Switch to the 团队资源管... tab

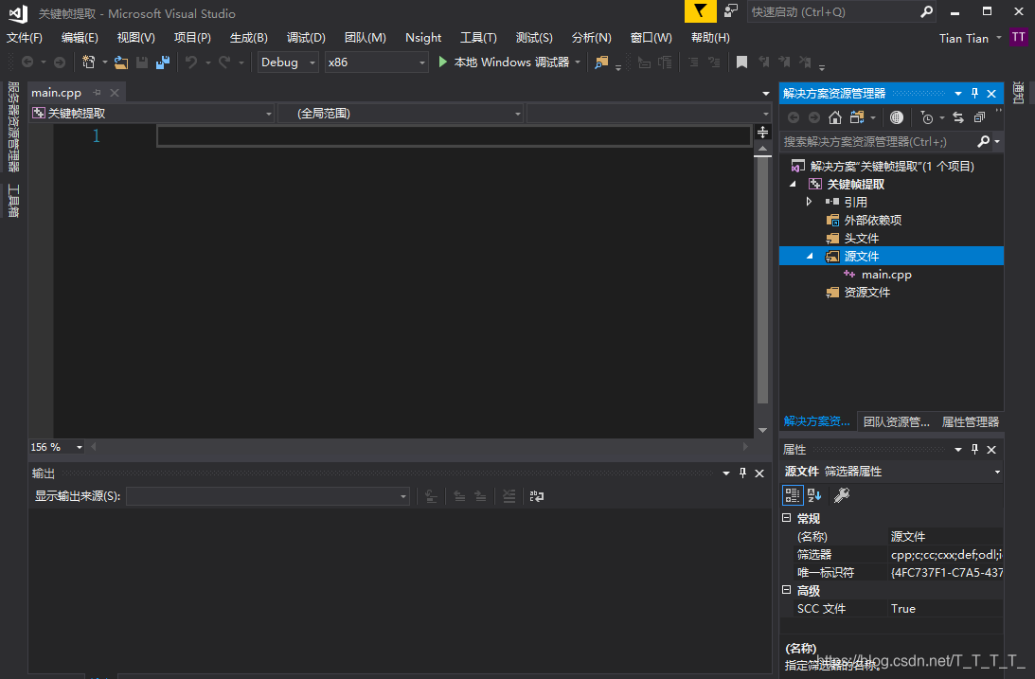[896, 421]
